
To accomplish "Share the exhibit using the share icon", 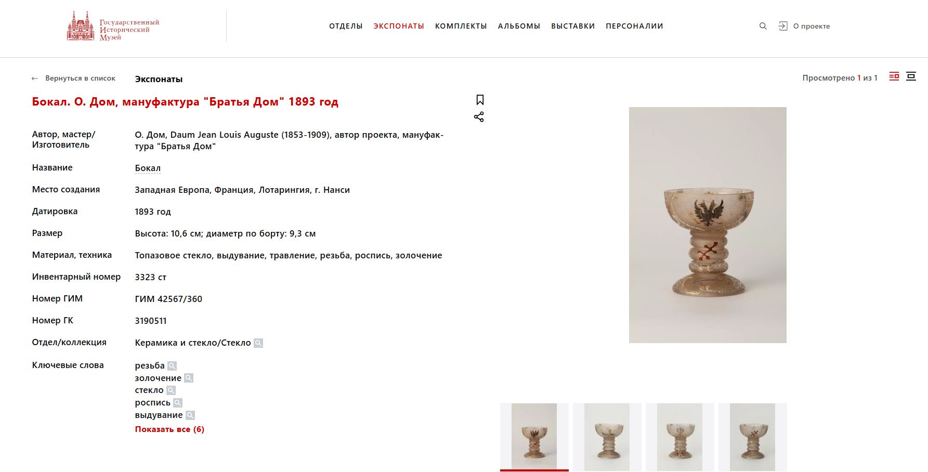I will pyautogui.click(x=479, y=117).
